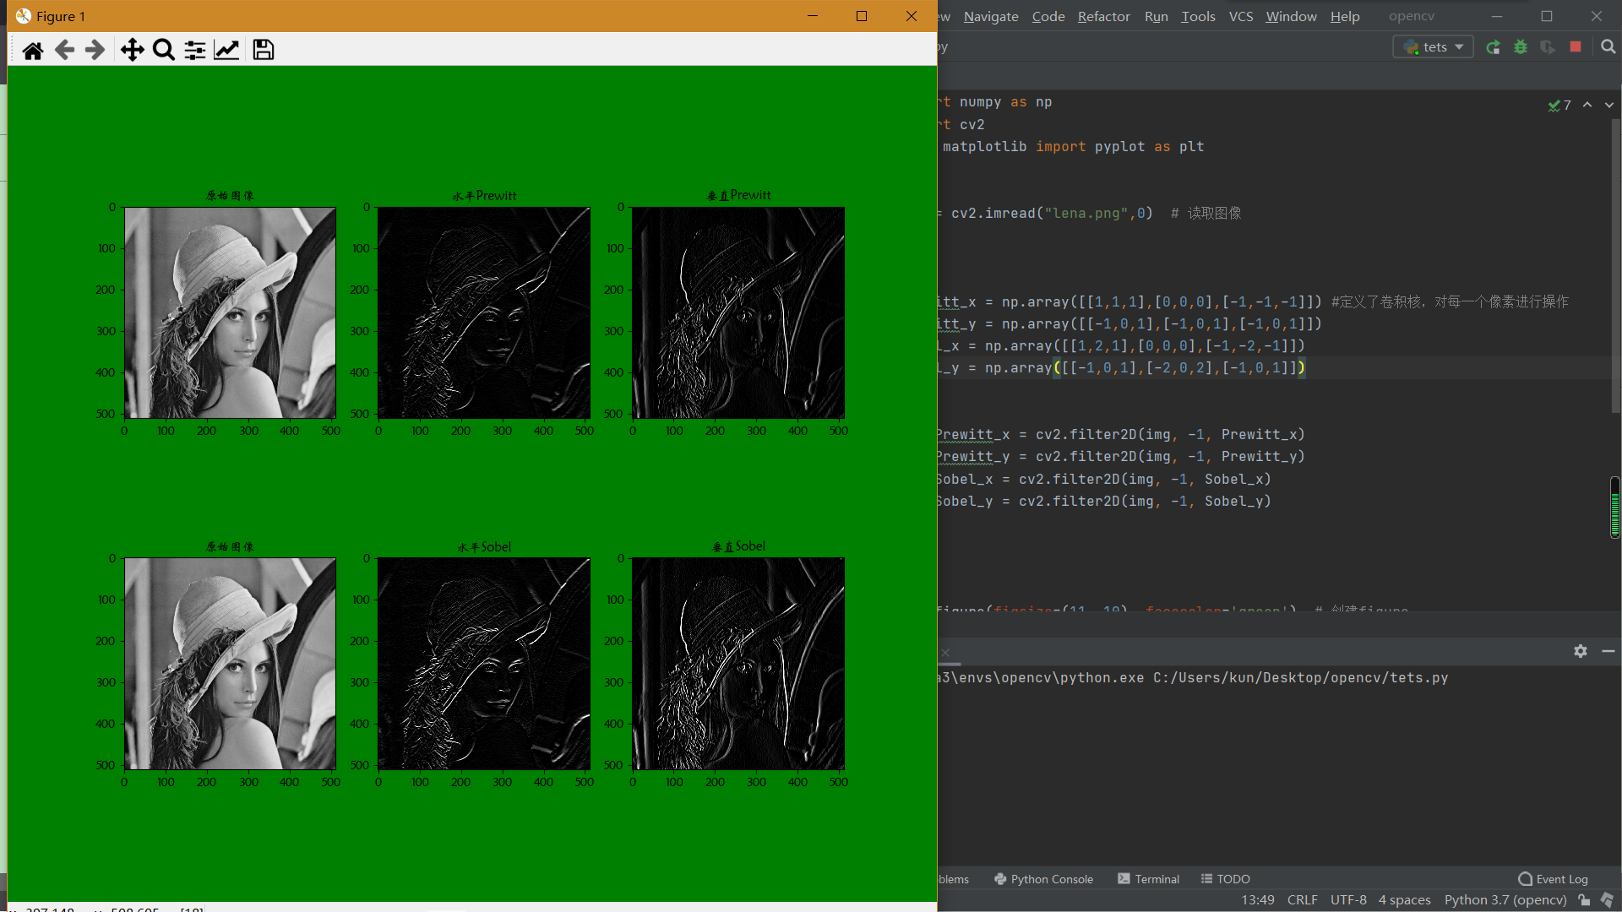The image size is (1622, 912).
Task: Click Python 3.7 (opencv) interpreter status
Action: 1505,900
